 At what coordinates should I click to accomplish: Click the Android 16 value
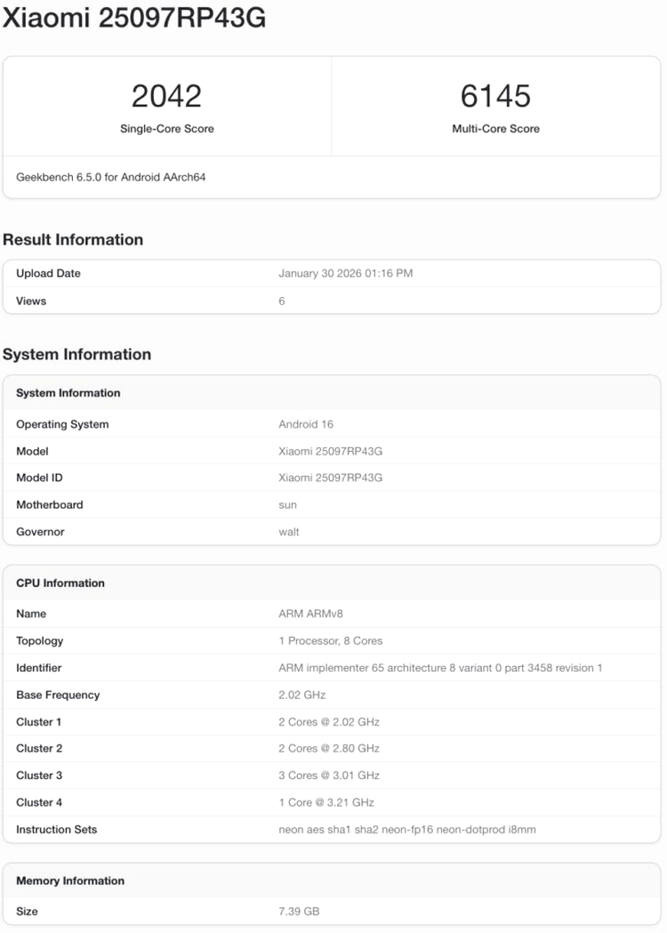point(306,424)
